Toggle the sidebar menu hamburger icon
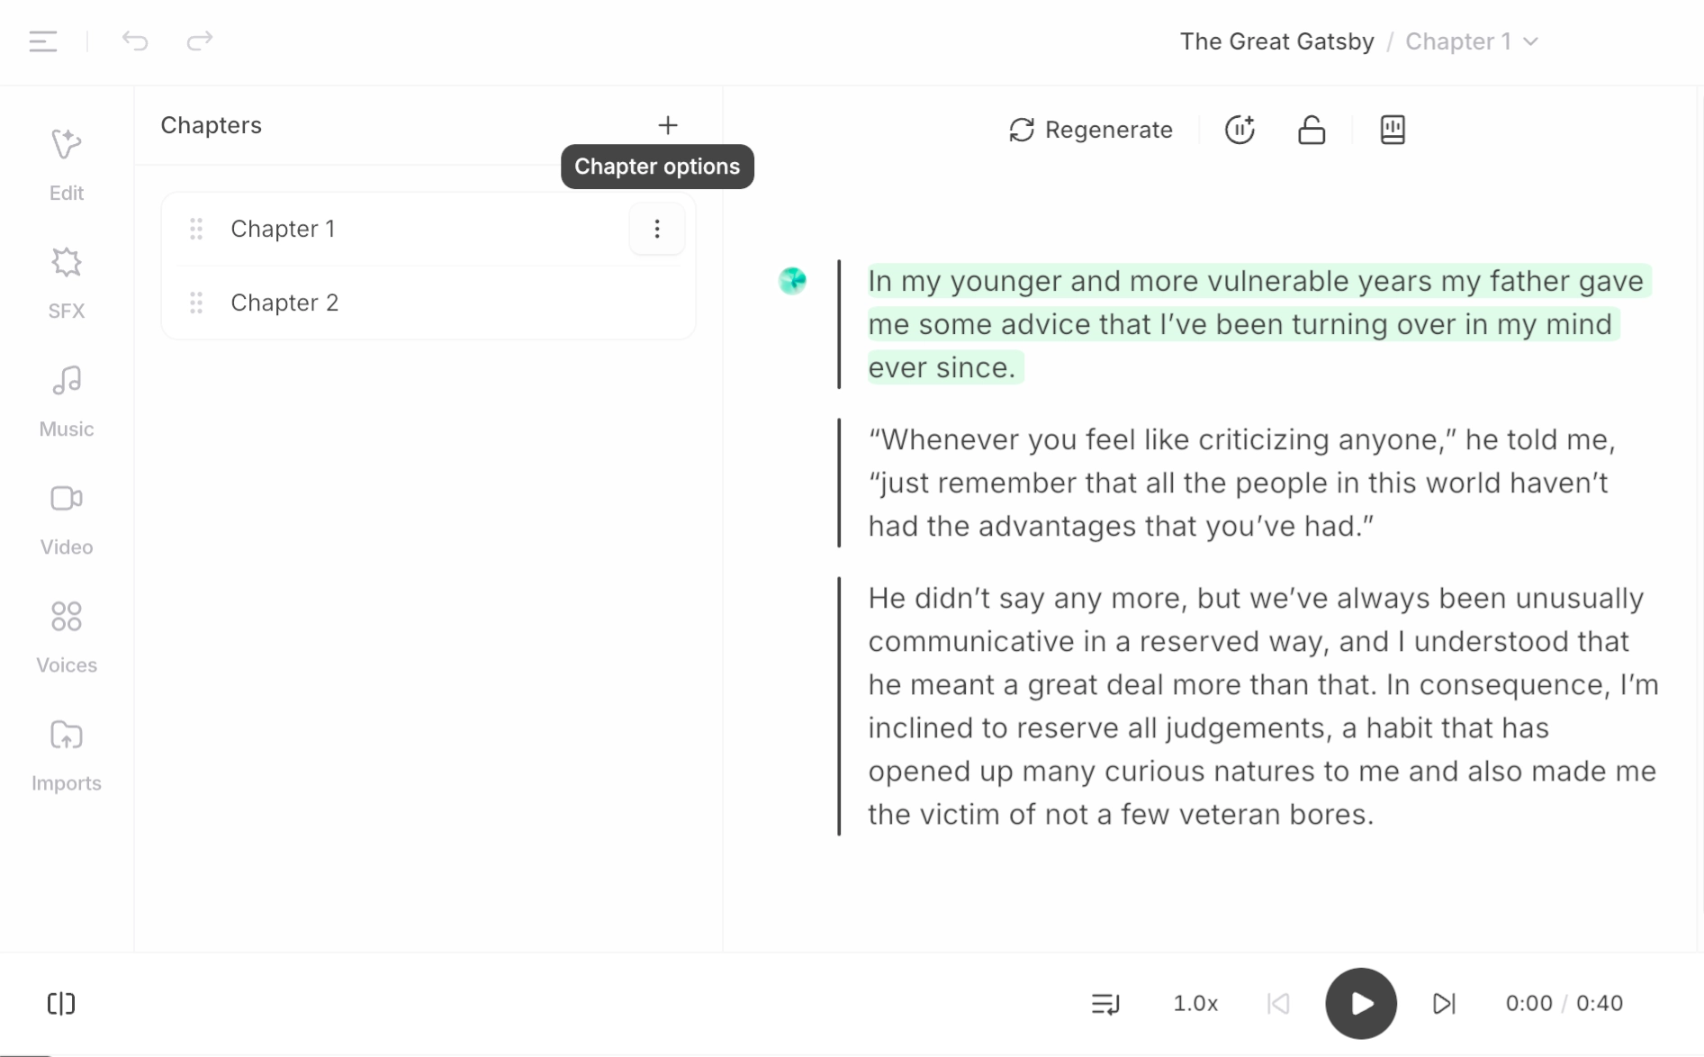The width and height of the screenshot is (1704, 1057). pyautogui.click(x=42, y=41)
